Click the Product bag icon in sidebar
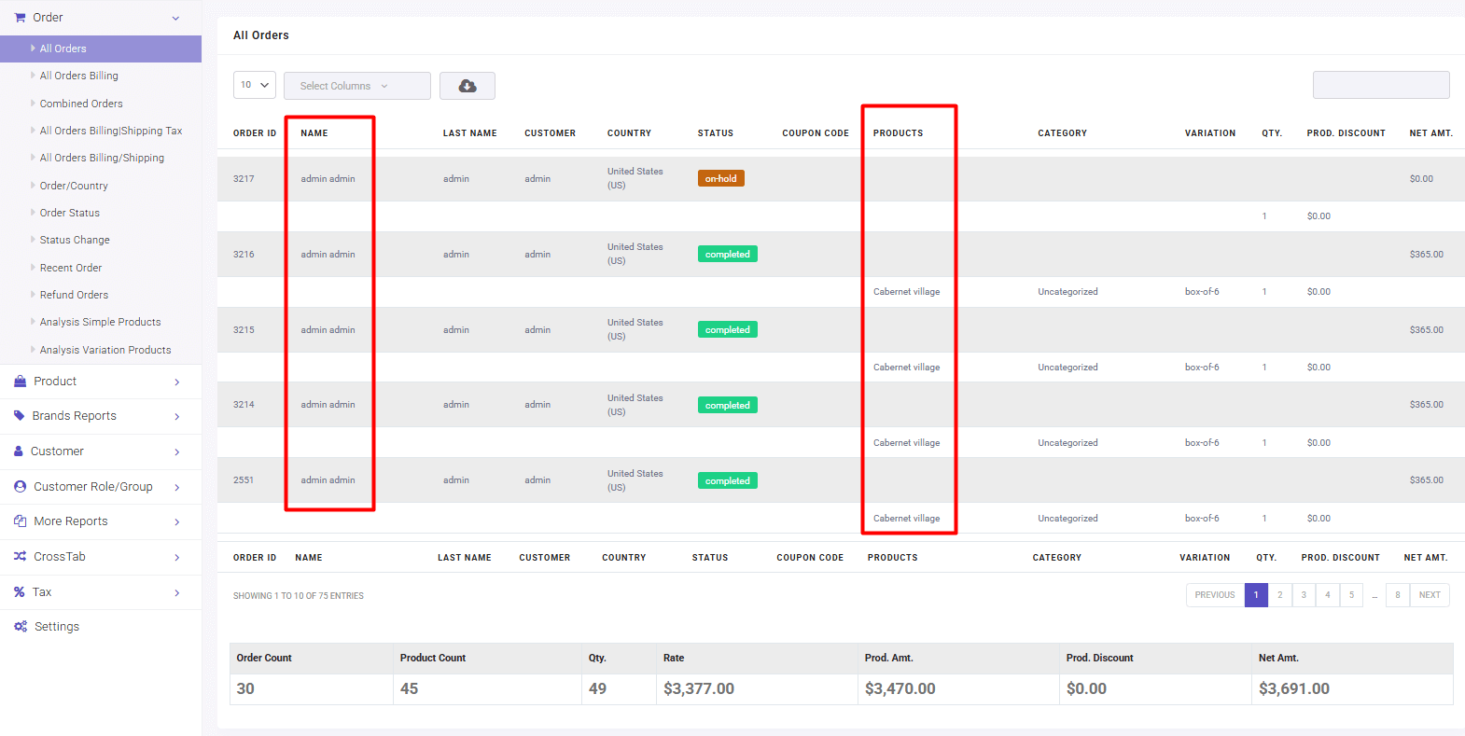Screen dimensions: 1465x736 [x=20, y=382]
